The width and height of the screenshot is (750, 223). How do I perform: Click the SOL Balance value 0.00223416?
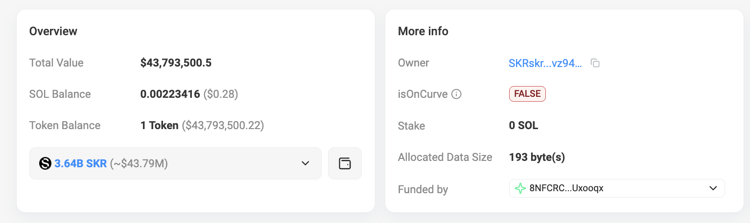click(170, 94)
